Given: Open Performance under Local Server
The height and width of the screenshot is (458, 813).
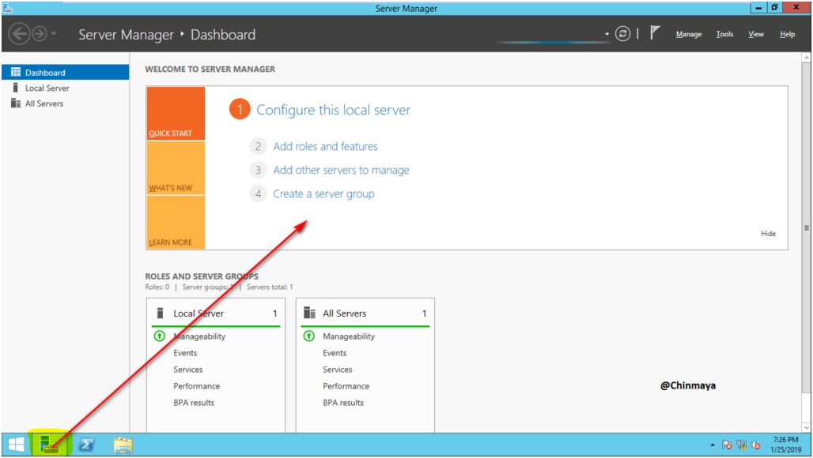Looking at the screenshot, I should 196,386.
